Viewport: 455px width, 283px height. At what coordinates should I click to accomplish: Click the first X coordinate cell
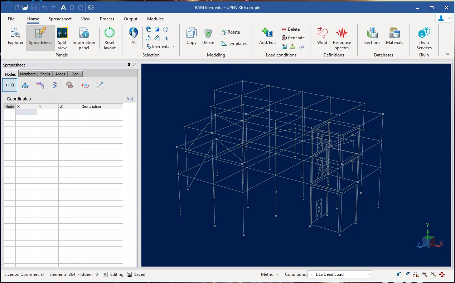(26, 112)
